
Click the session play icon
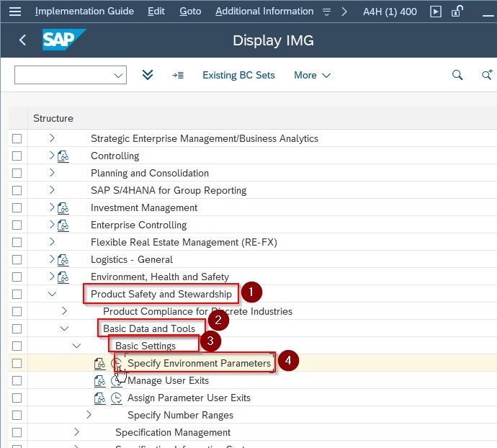click(x=436, y=12)
